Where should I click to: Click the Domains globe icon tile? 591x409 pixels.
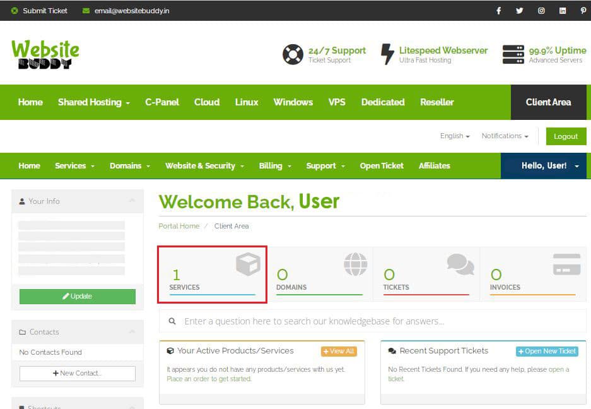tap(319, 275)
